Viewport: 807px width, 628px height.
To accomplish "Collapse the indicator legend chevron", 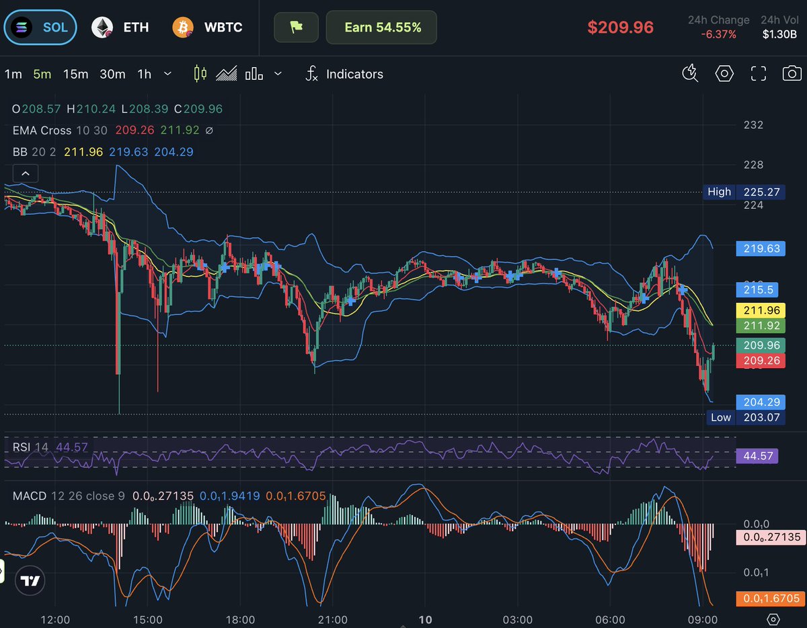I will click(26, 174).
